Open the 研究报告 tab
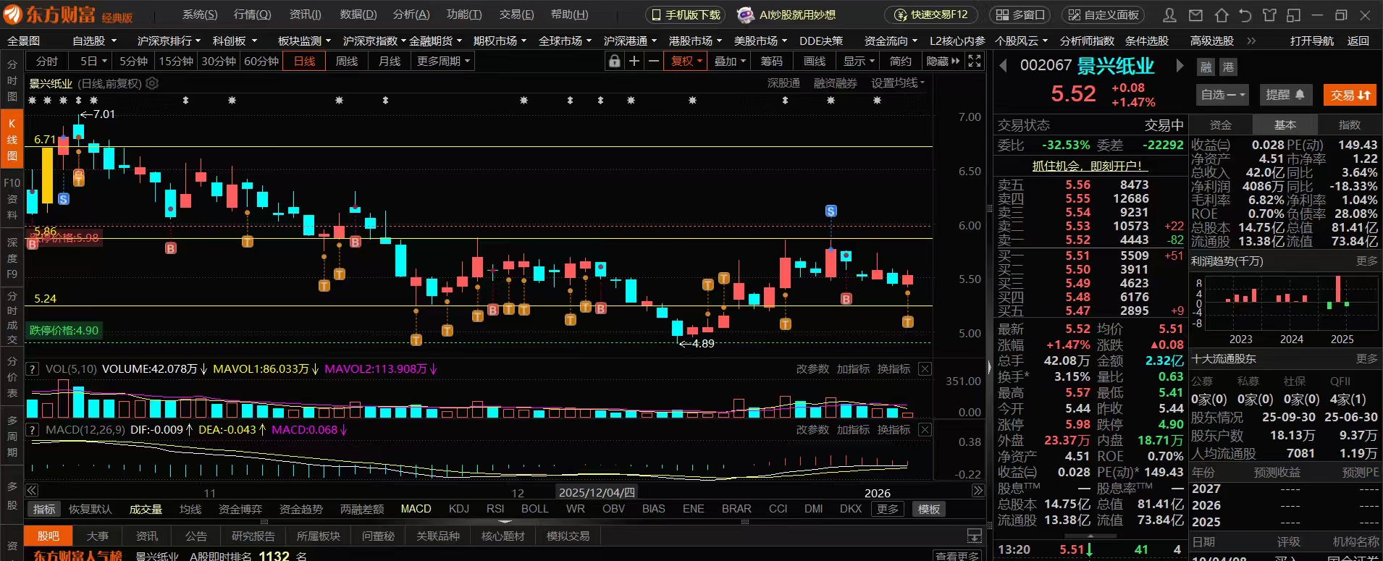 253,536
